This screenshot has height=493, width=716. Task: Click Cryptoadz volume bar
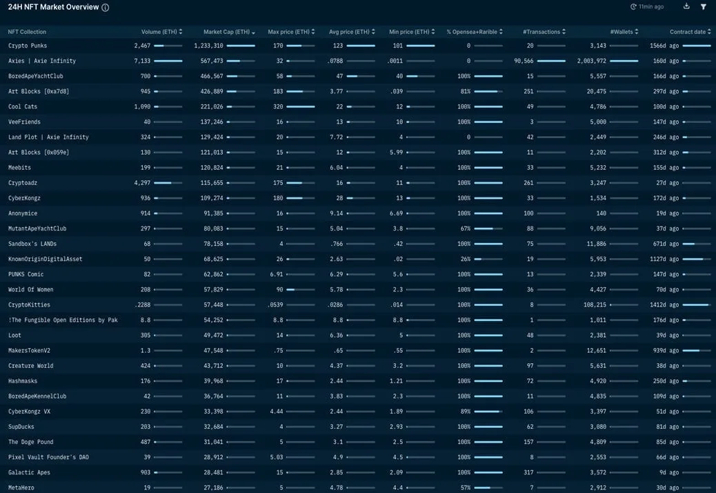click(x=168, y=183)
